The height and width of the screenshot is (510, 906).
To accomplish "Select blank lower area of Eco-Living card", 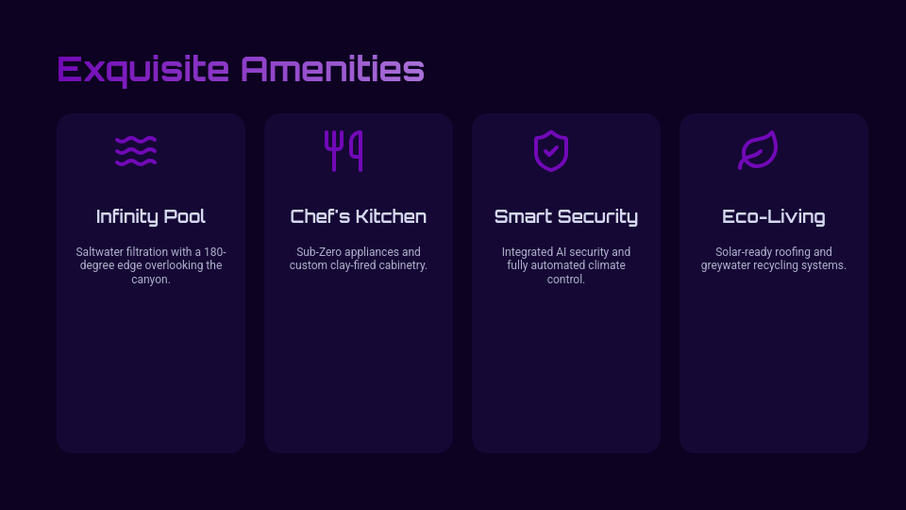I will [774, 378].
